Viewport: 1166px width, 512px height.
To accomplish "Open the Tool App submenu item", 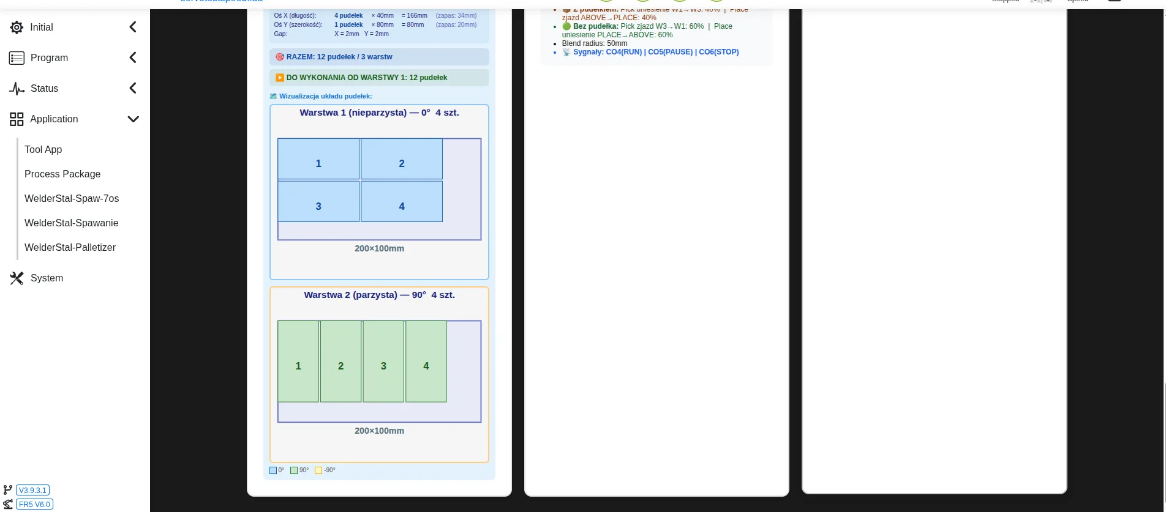I will pyautogui.click(x=43, y=149).
